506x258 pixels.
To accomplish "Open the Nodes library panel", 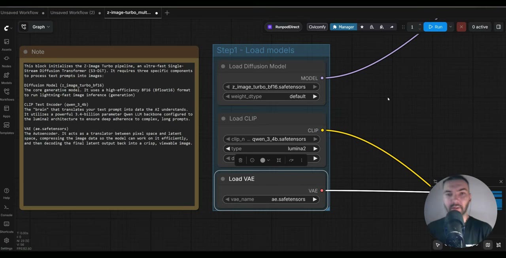I will pyautogui.click(x=6, y=61).
